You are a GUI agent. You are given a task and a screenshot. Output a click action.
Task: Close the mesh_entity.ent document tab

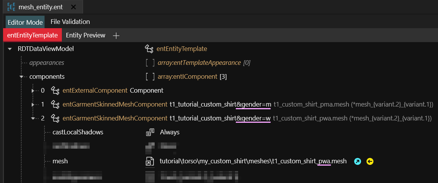pos(73,7)
